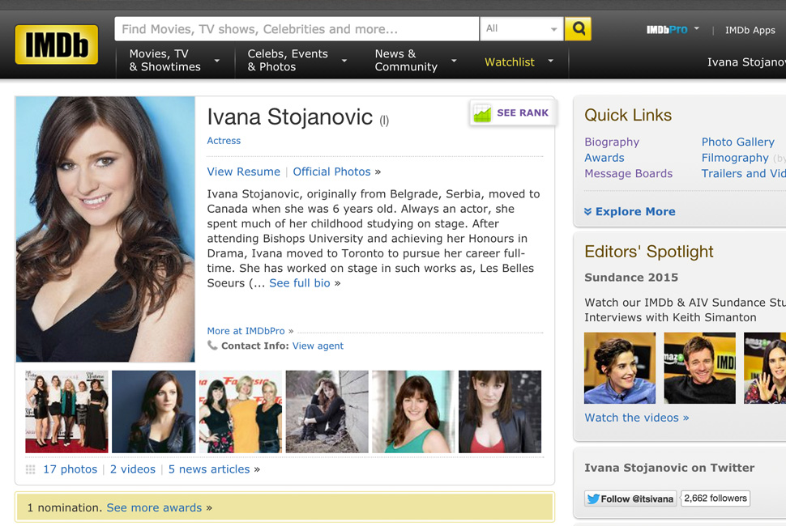Click the IMDb logo
Image resolution: width=786 pixels, height=526 pixels.
tap(57, 45)
